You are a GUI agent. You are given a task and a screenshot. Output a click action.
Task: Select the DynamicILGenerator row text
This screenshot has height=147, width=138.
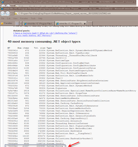[72, 106]
